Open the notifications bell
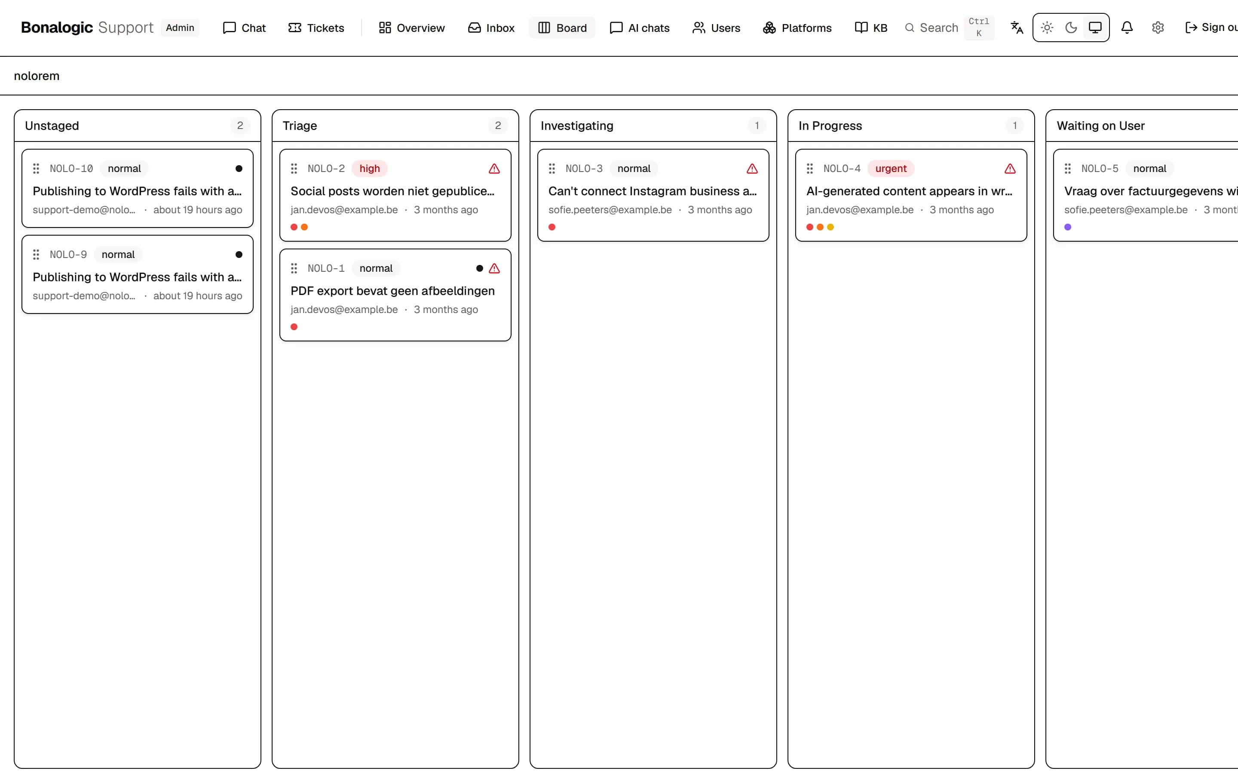1238x774 pixels. click(1127, 28)
